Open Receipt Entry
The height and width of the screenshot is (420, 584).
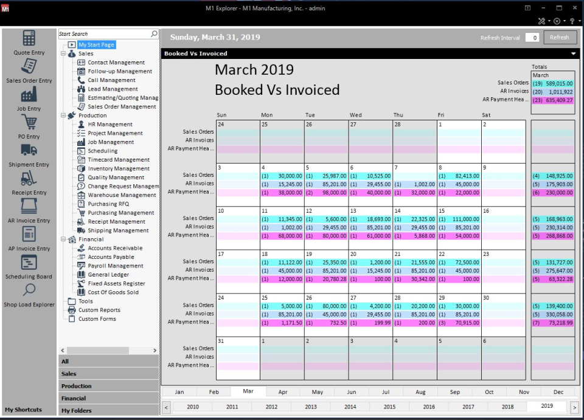click(x=29, y=185)
